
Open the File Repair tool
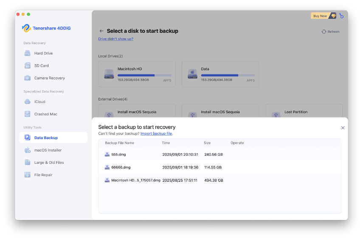(53, 174)
